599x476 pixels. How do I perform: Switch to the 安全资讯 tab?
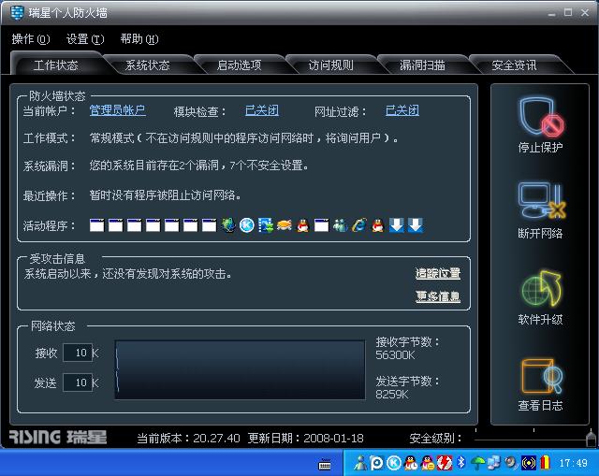[x=514, y=65]
